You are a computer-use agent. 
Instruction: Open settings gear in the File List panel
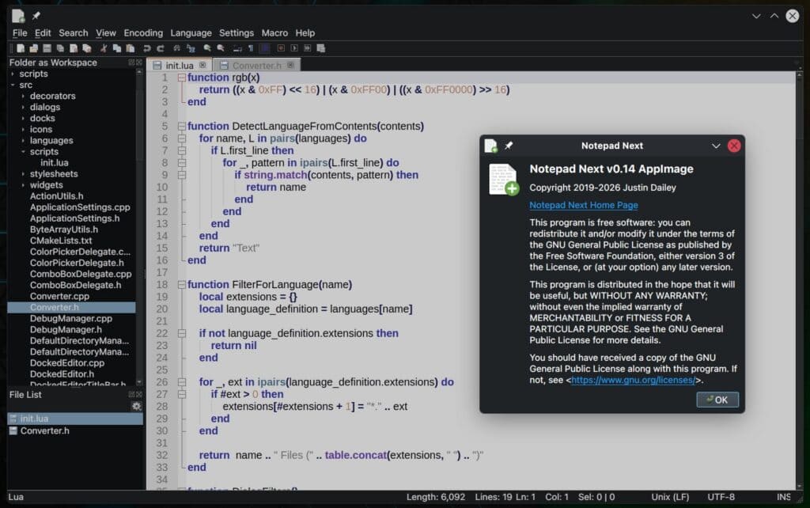[136, 405]
